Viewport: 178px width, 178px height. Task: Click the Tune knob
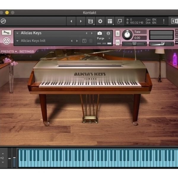(x=127, y=35)
